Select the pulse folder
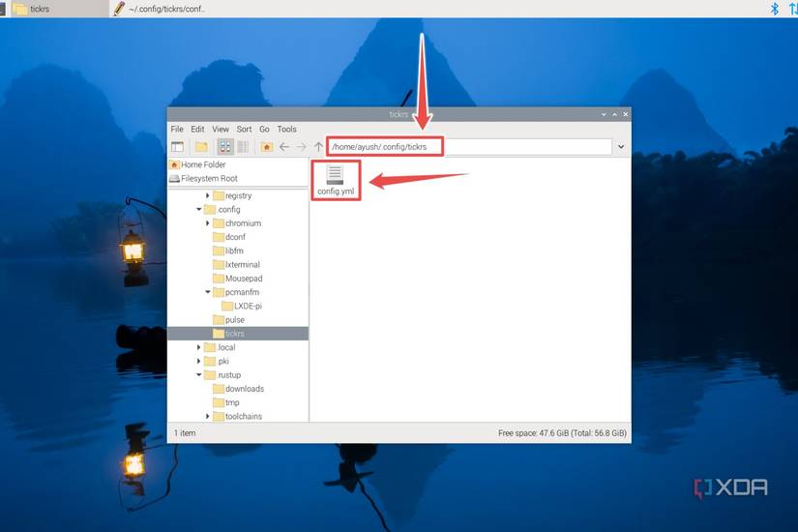The width and height of the screenshot is (798, 532). (228, 319)
